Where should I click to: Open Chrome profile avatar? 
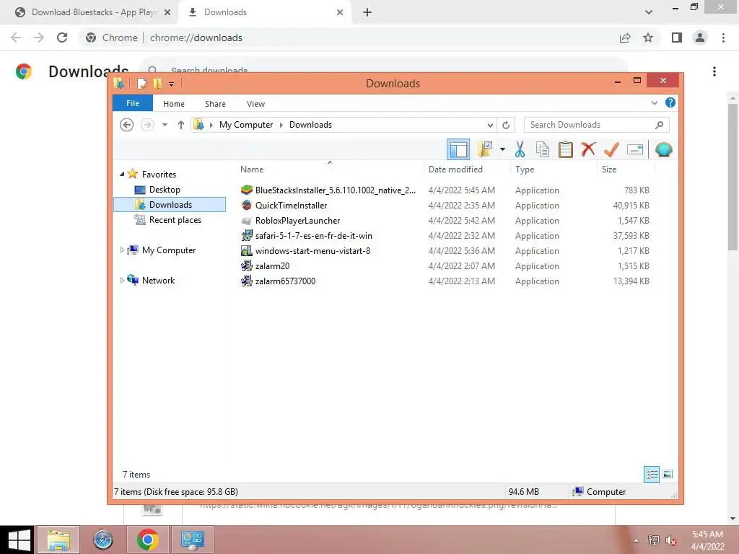tap(700, 38)
